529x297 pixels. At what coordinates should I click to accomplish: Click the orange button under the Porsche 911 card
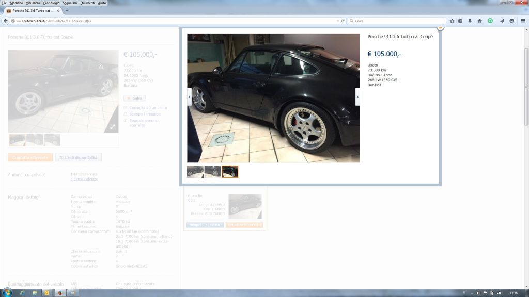point(244,225)
